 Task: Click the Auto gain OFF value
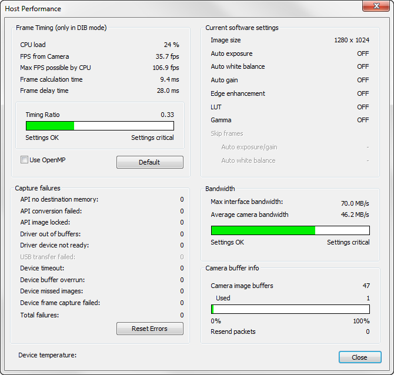pyautogui.click(x=363, y=80)
